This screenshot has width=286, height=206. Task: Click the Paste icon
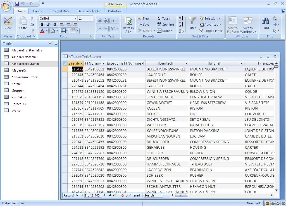click(x=23, y=21)
